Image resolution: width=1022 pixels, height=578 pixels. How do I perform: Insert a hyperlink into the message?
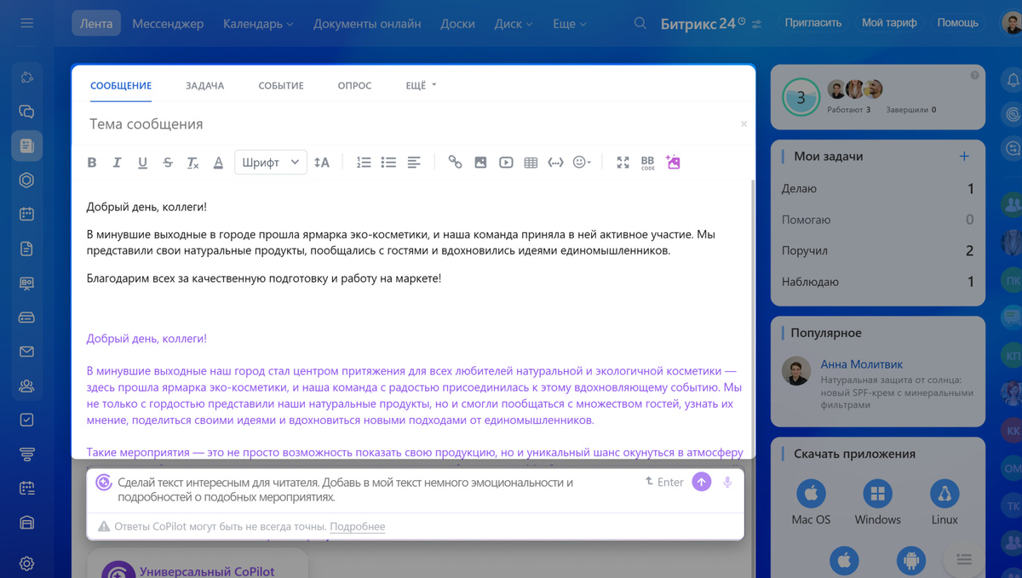tap(455, 162)
